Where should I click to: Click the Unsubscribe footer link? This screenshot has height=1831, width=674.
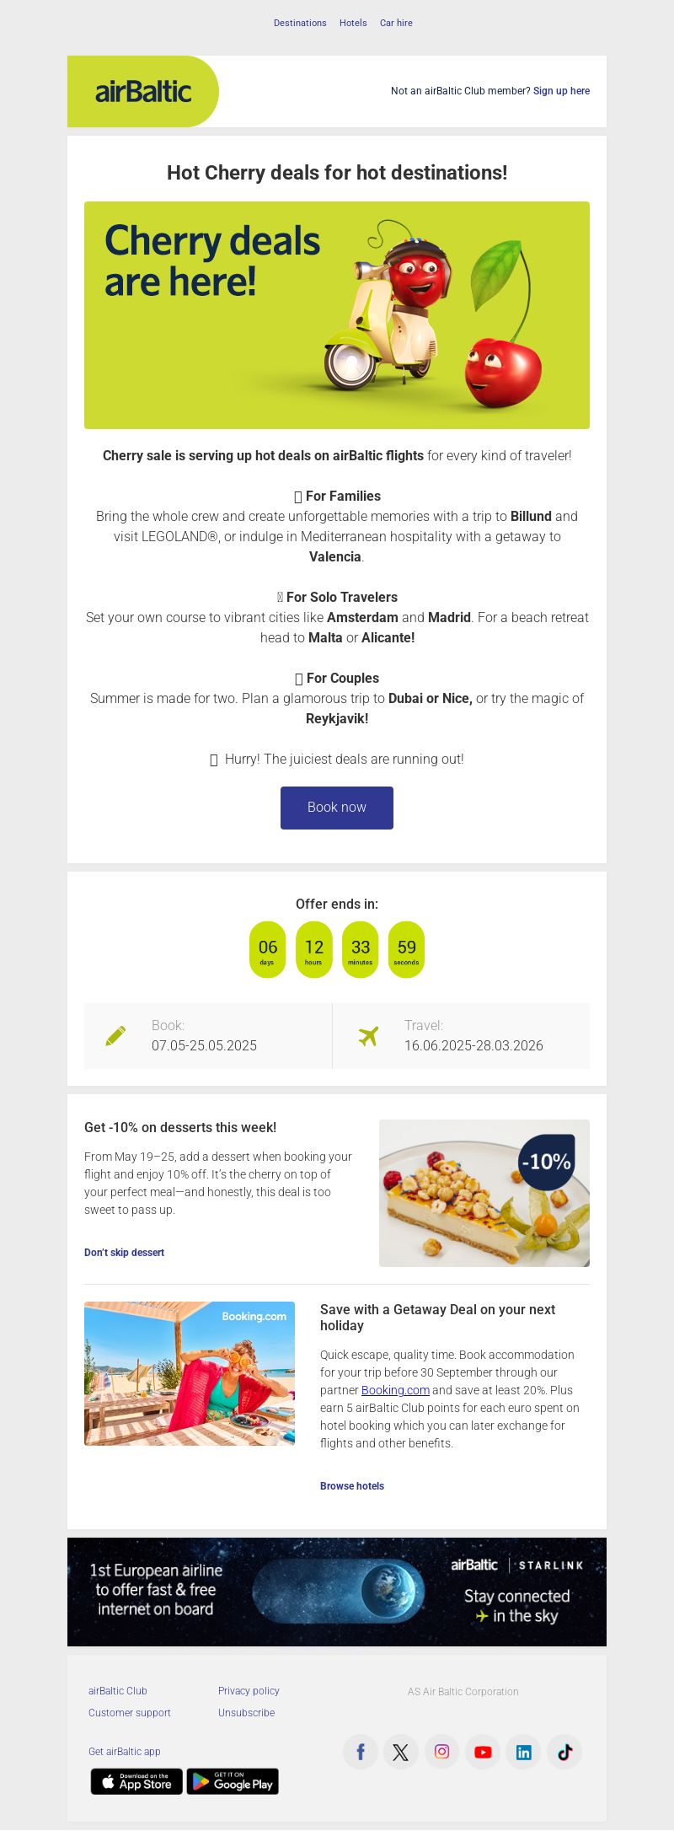246,1713
